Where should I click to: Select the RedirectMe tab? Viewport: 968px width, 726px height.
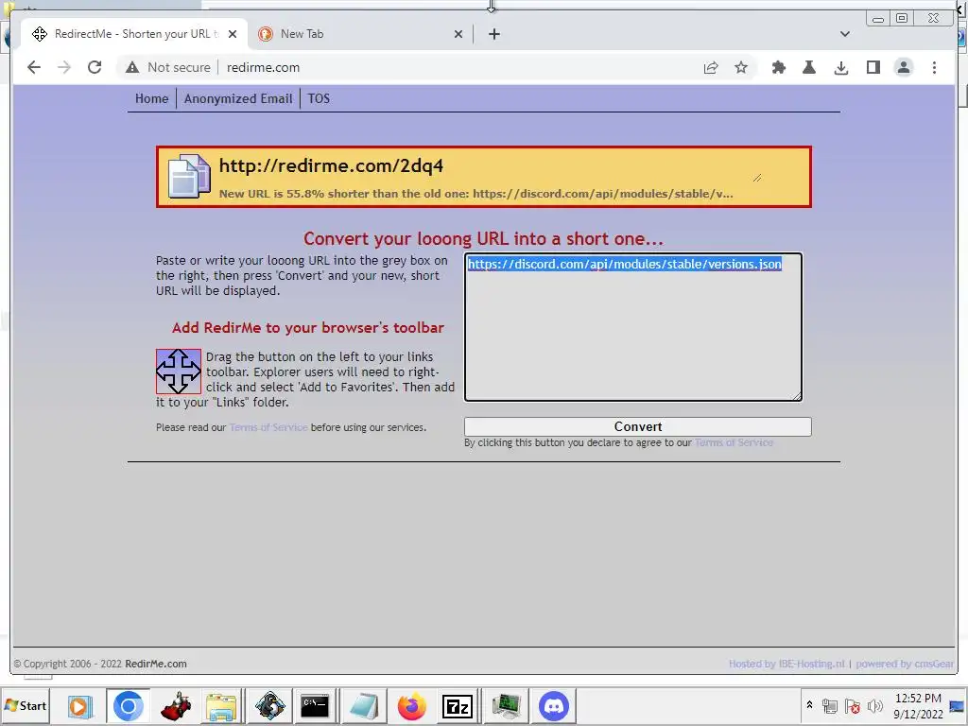pyautogui.click(x=134, y=34)
